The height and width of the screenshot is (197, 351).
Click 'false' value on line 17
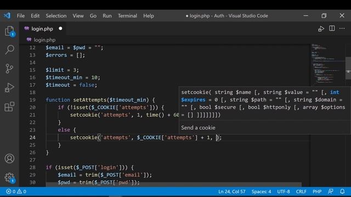click(x=87, y=85)
